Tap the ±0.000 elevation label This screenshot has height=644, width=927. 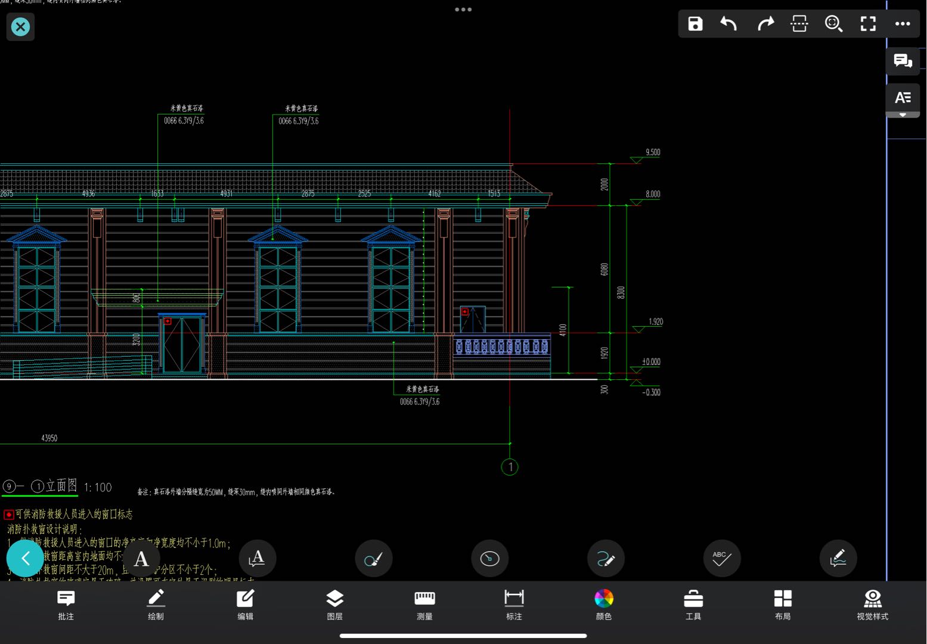point(651,361)
